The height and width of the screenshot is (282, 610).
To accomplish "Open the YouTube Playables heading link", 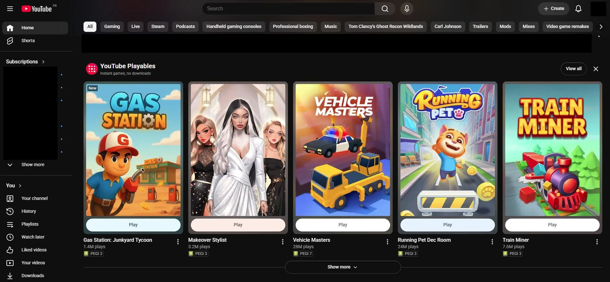I will (x=128, y=66).
